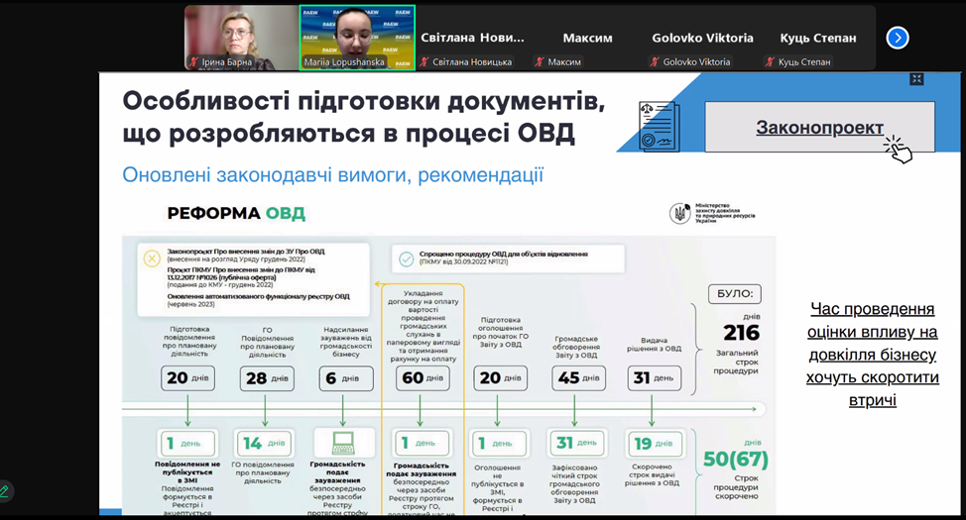This screenshot has width=966, height=520.
Task: Click the laptop icon above 'Громадськість подає'
Action: [x=343, y=442]
